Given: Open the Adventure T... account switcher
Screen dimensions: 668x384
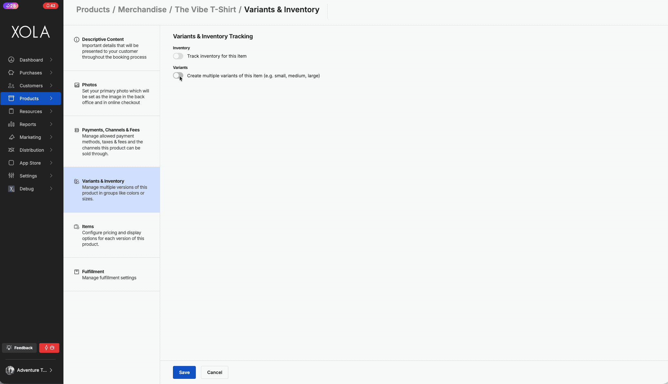Looking at the screenshot, I should pos(29,370).
